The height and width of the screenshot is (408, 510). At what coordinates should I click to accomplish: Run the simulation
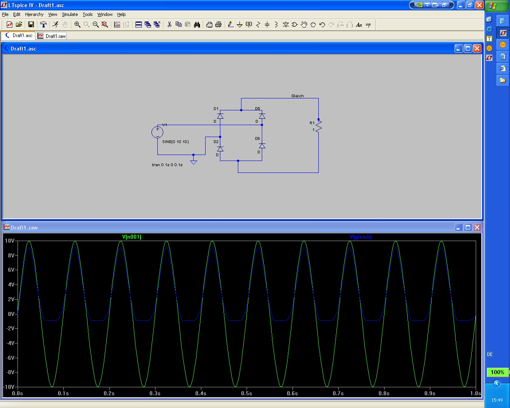click(55, 25)
